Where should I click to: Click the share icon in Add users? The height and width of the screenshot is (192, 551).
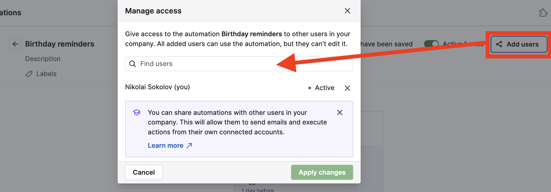(499, 44)
